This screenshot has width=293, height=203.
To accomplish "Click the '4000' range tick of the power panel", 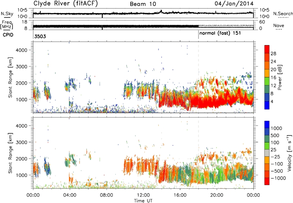I will (21, 50).
